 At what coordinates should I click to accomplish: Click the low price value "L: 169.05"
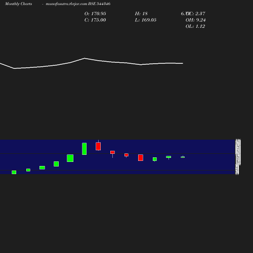[146, 20]
